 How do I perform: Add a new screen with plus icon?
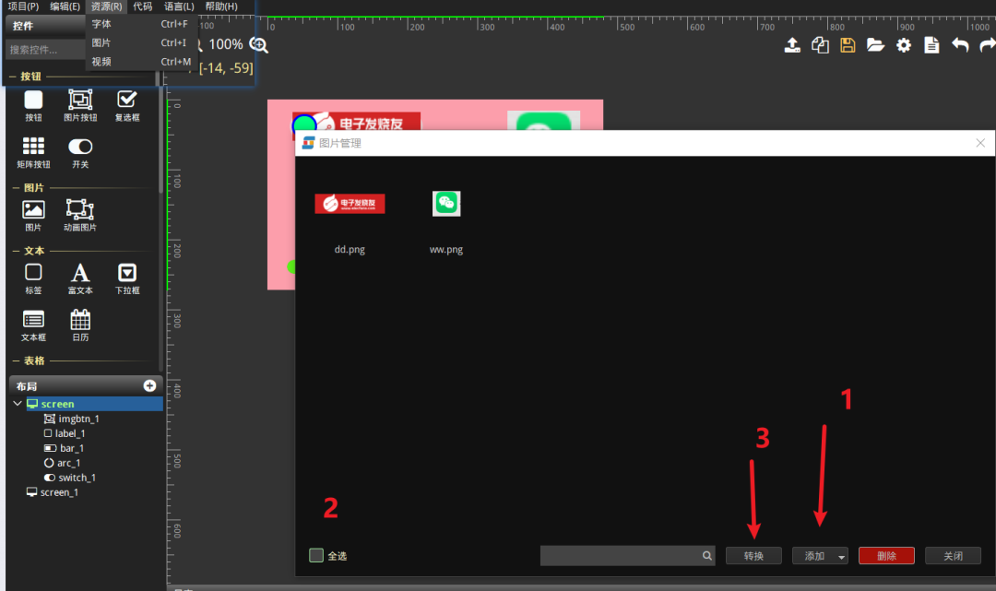coord(150,386)
